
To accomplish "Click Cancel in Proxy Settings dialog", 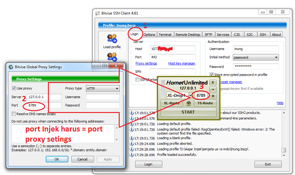I will pos(82,159).
